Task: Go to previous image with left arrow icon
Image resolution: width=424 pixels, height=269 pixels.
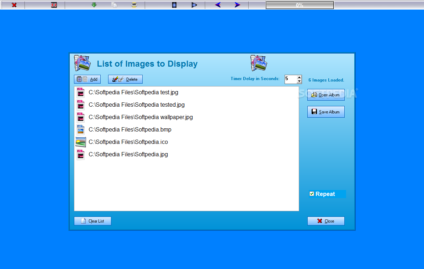Action: pyautogui.click(x=218, y=5)
